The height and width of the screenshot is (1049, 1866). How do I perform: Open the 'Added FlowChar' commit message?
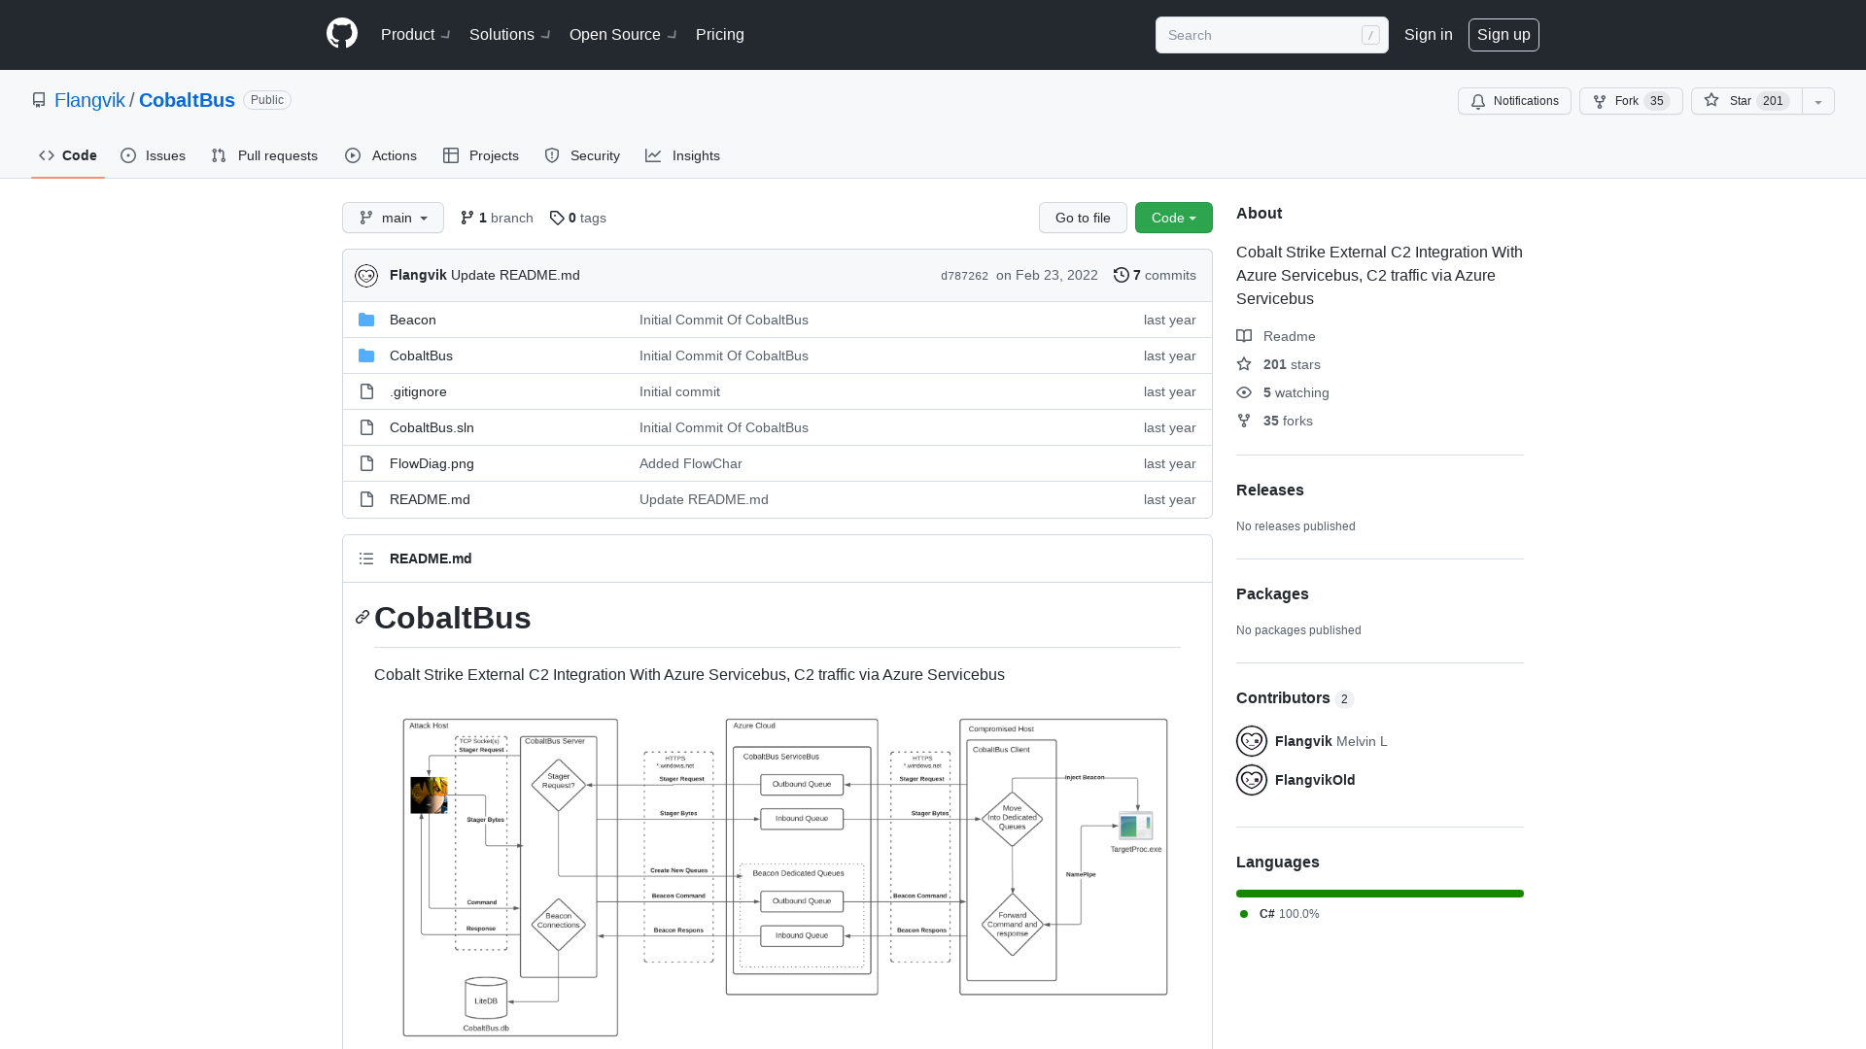click(690, 463)
